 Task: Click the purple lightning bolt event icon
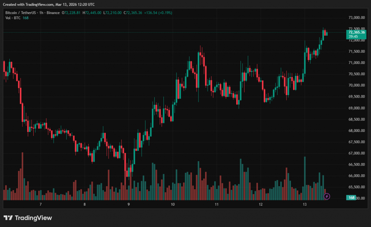327,196
